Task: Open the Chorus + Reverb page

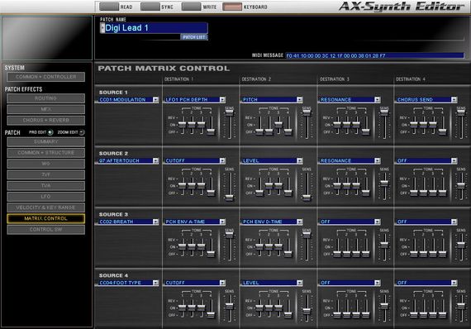Action: point(46,120)
